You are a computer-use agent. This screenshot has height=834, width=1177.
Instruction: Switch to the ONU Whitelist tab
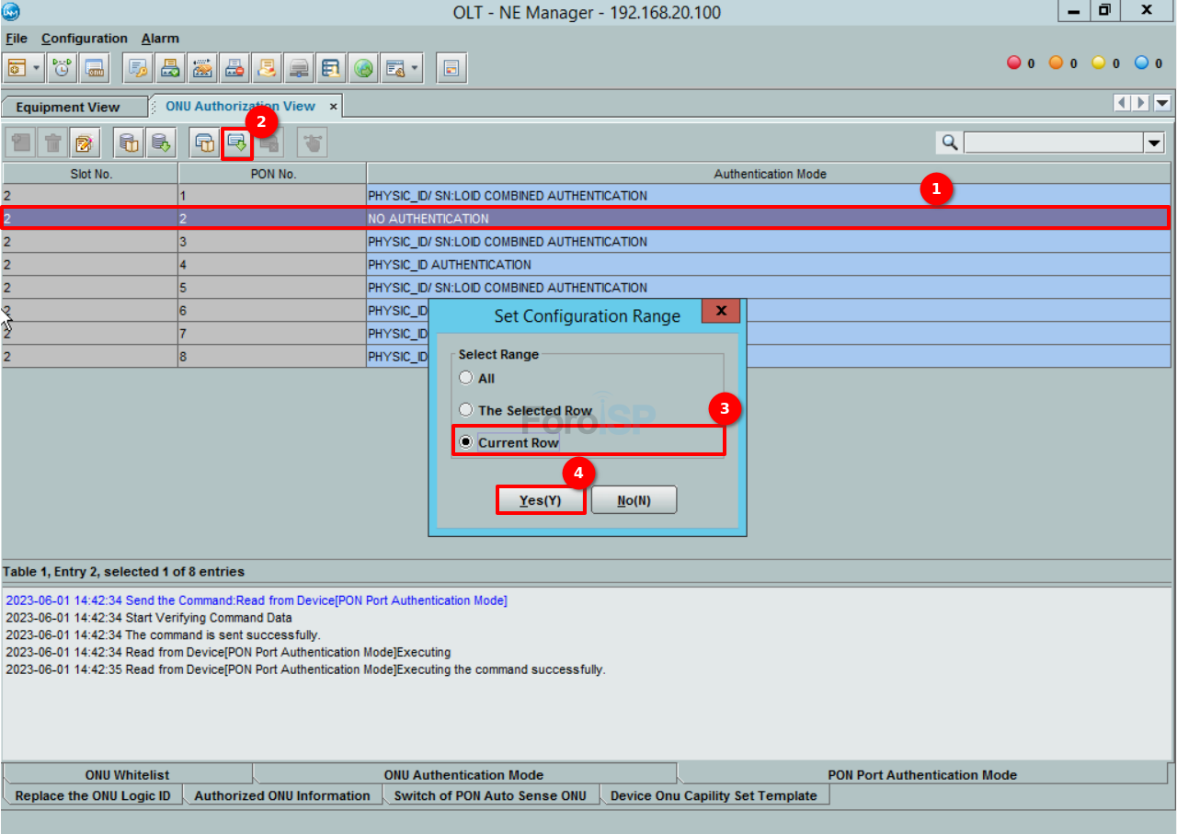pyautogui.click(x=127, y=774)
